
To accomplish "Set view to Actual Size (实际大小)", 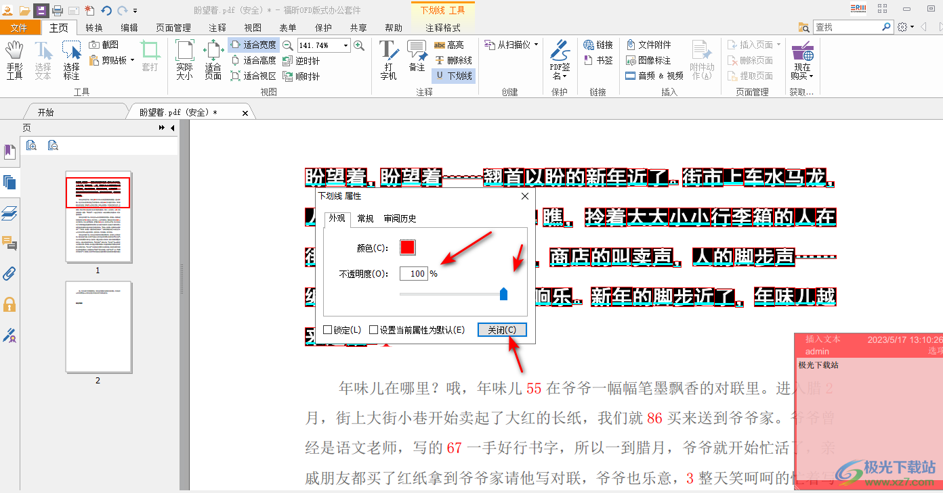I will (x=184, y=60).
